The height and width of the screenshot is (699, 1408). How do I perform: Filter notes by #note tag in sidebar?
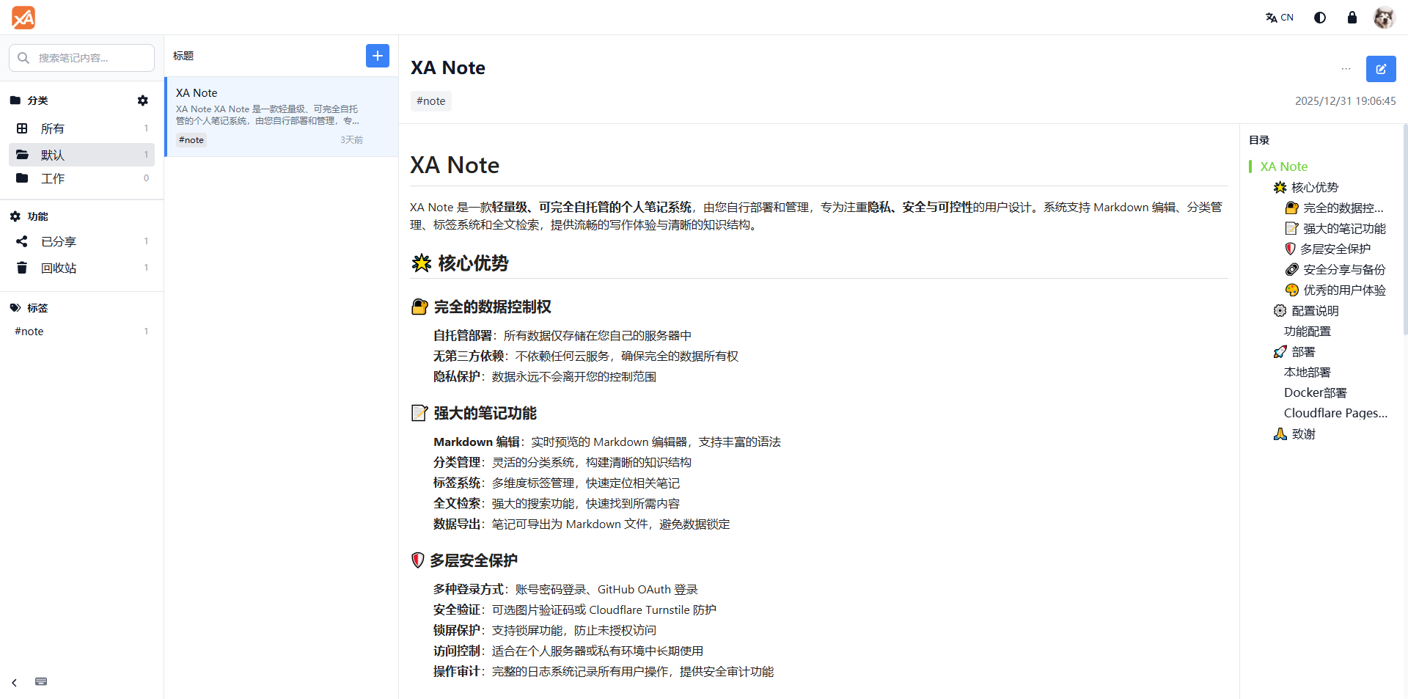[29, 332]
